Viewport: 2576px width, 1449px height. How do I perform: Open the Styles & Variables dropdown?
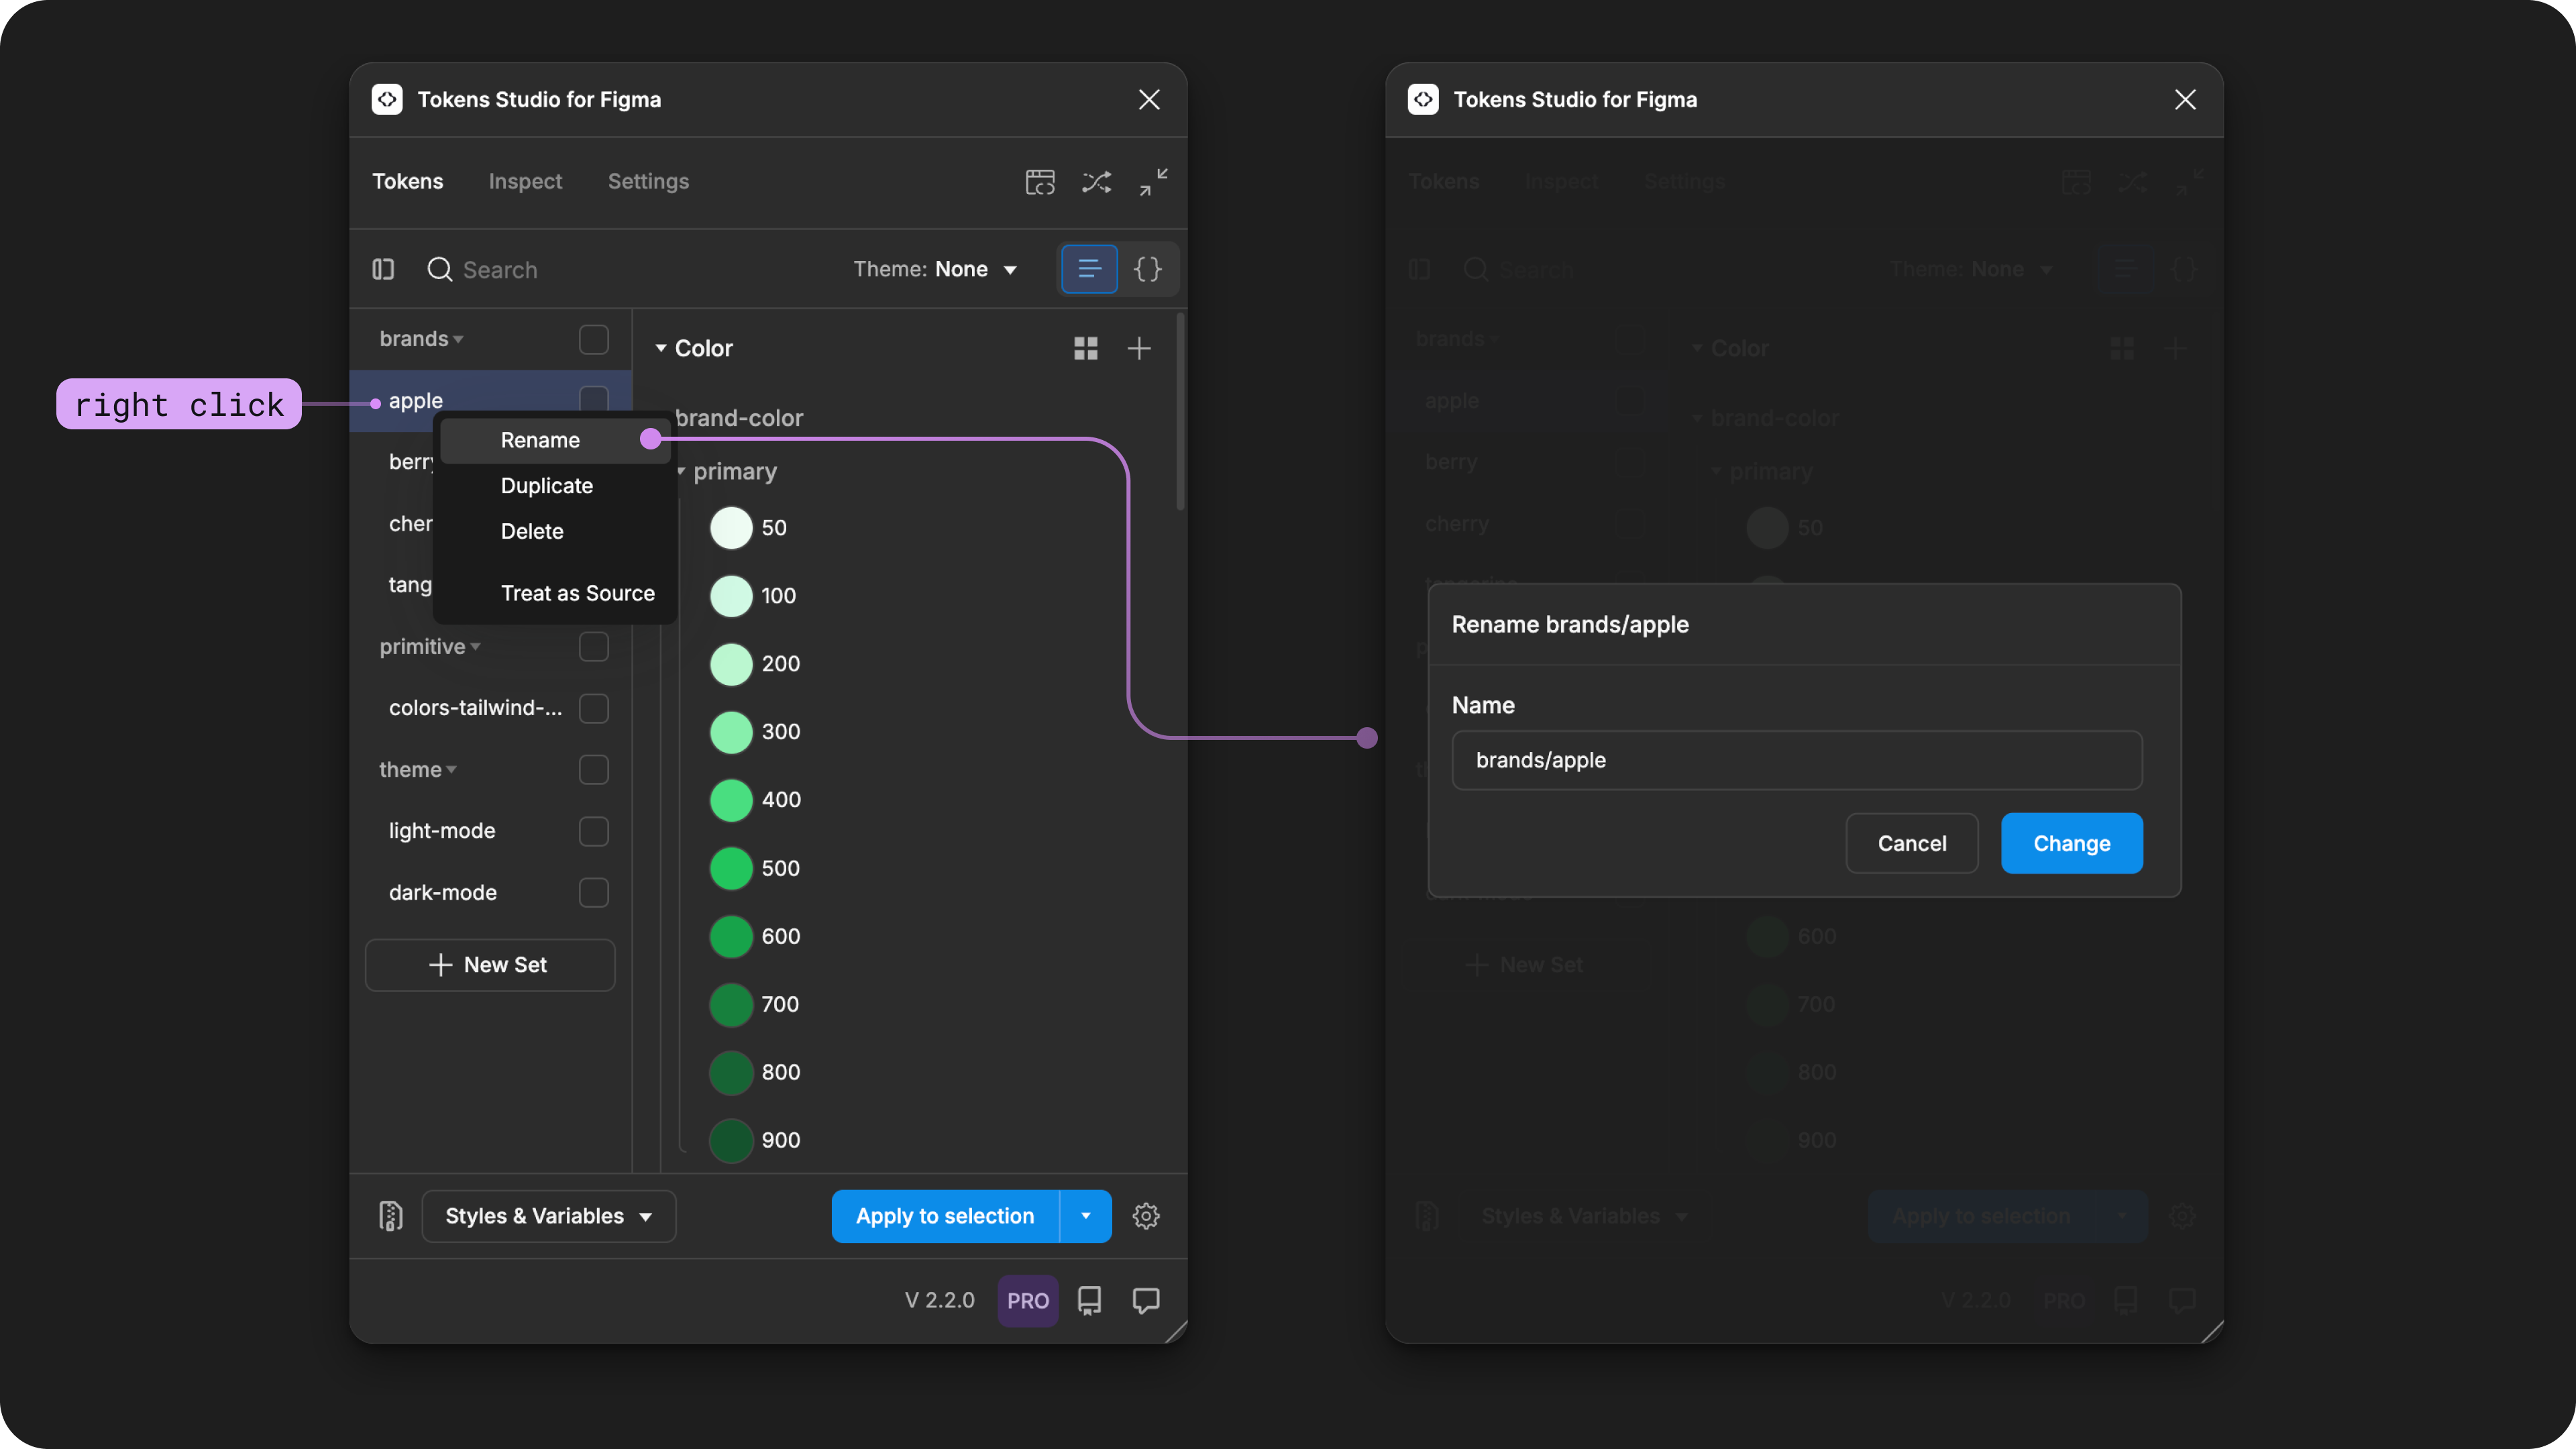pos(548,1216)
